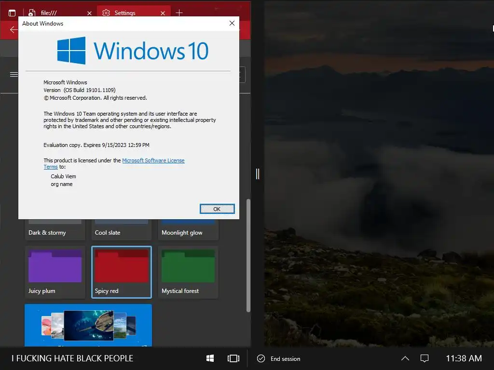This screenshot has height=370, width=494.
Task: Click the Microsoft Windows label
Action: coord(65,82)
